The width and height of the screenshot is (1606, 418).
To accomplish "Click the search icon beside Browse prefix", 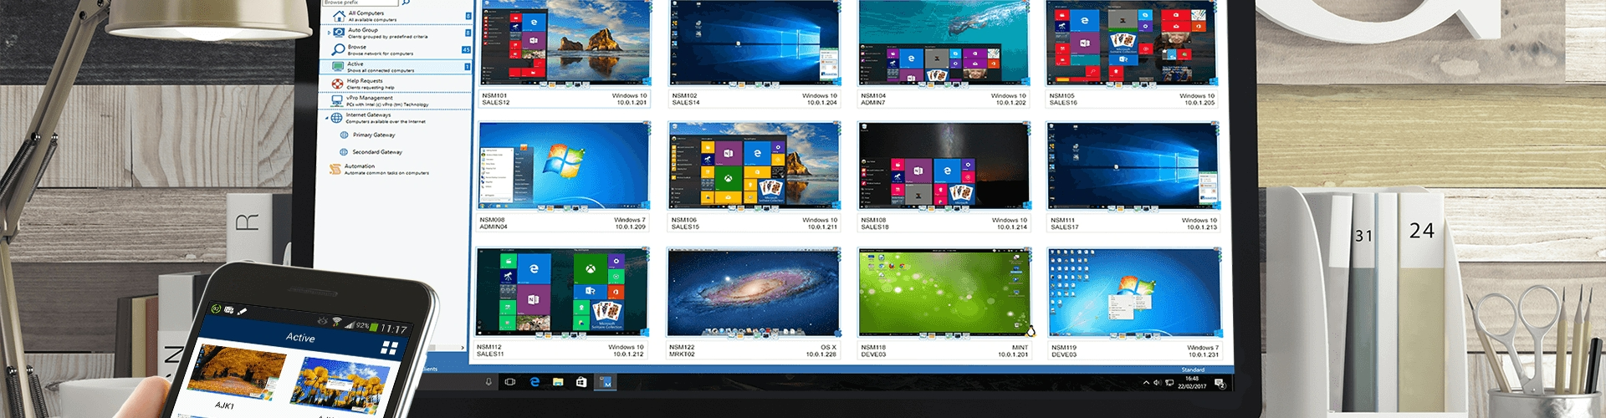I will (406, 3).
